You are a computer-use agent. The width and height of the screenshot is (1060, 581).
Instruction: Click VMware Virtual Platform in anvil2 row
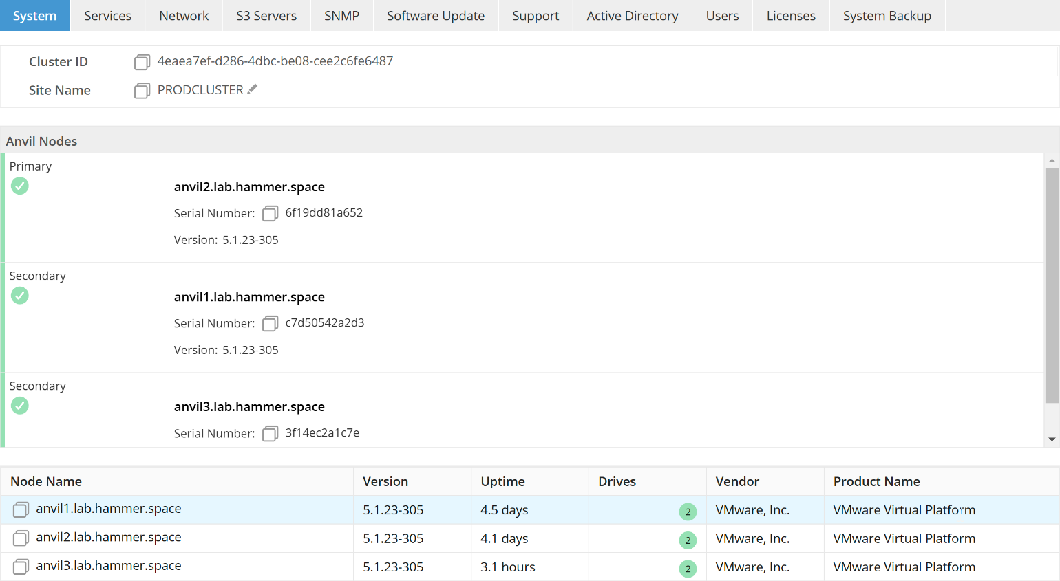904,538
